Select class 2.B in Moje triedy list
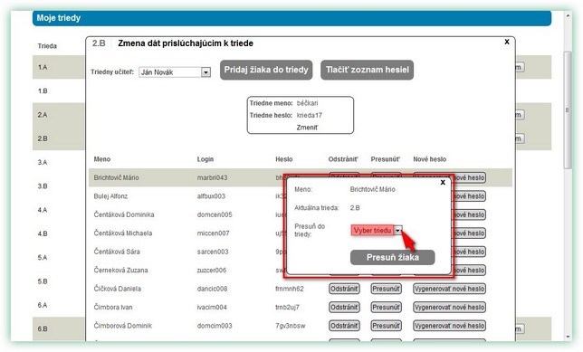The width and height of the screenshot is (583, 352). pos(43,138)
